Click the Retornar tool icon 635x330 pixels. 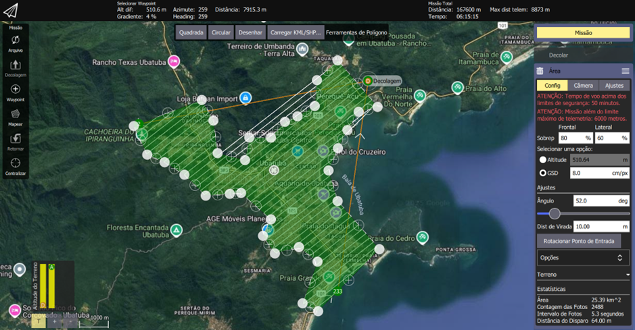(x=16, y=142)
